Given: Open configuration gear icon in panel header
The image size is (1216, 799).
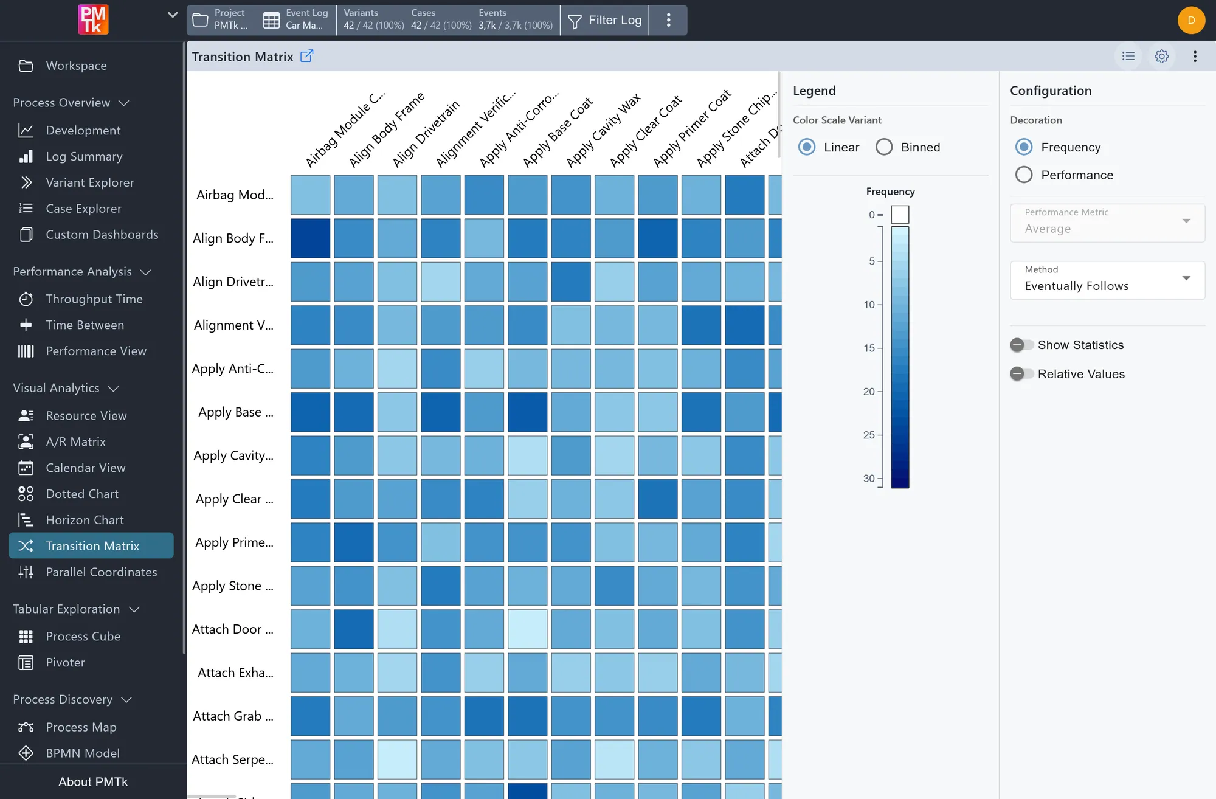Looking at the screenshot, I should (x=1162, y=56).
